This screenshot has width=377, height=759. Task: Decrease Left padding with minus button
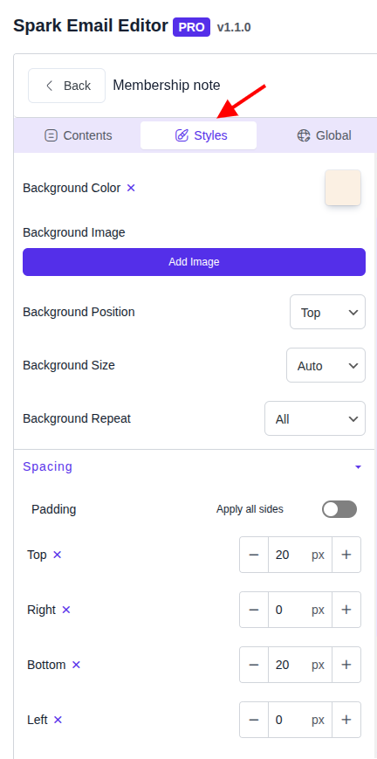tap(254, 721)
